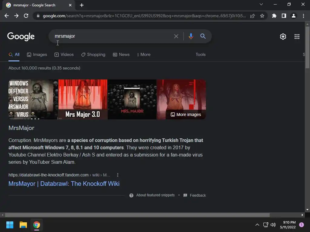Open Windows Defender versus MrsMajor thumbnail

coord(33,99)
